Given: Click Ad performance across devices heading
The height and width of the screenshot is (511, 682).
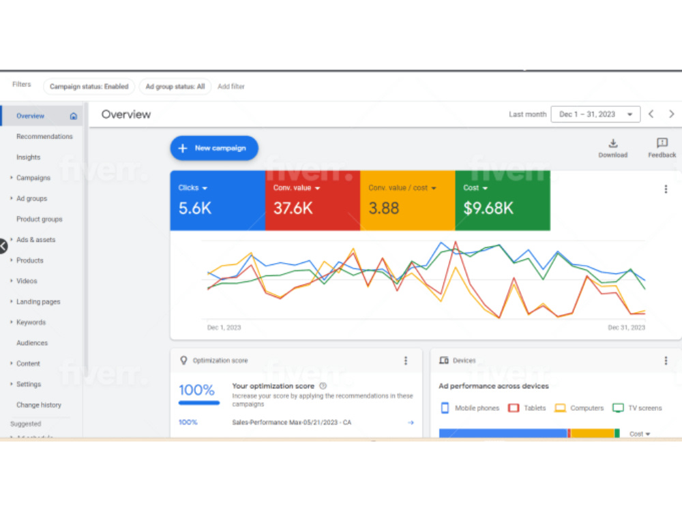Looking at the screenshot, I should tap(494, 386).
